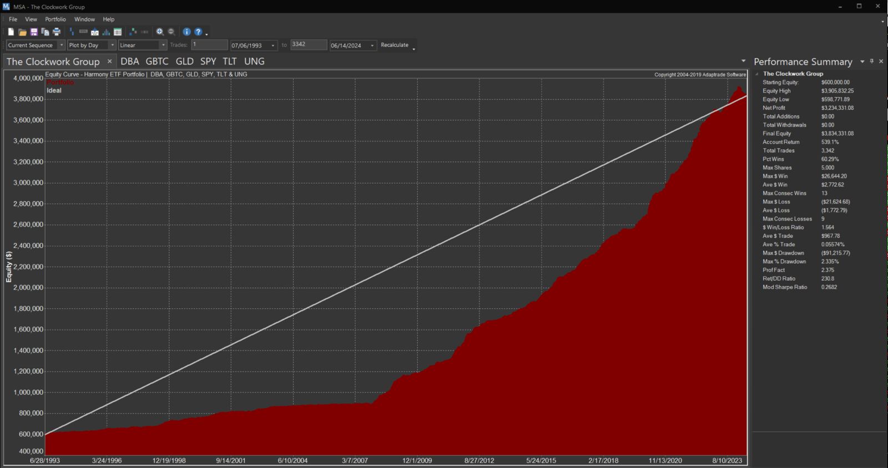Click the Account Return value 539.1%
This screenshot has width=888, height=468.
click(830, 142)
